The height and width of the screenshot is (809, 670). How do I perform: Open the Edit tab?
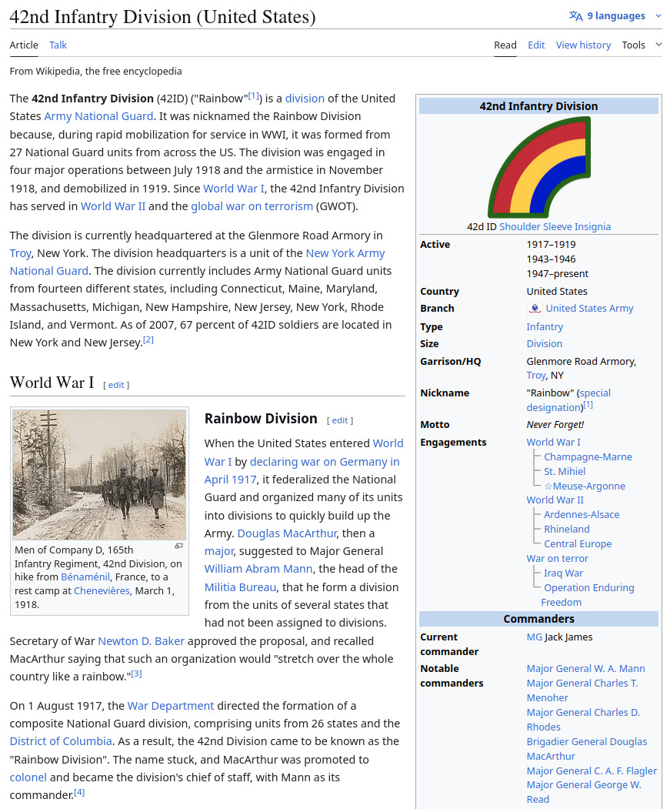(536, 45)
